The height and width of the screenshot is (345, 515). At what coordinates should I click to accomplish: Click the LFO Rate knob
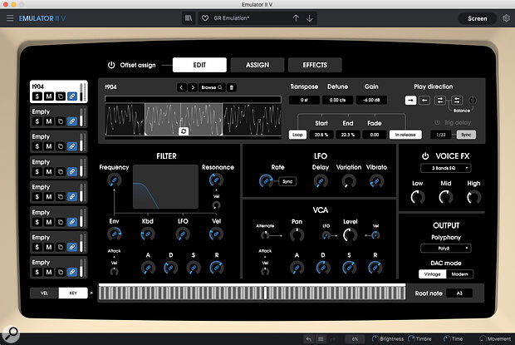pyautogui.click(x=266, y=181)
